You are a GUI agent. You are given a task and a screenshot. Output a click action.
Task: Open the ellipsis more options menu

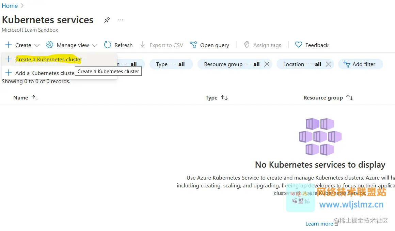(121, 20)
